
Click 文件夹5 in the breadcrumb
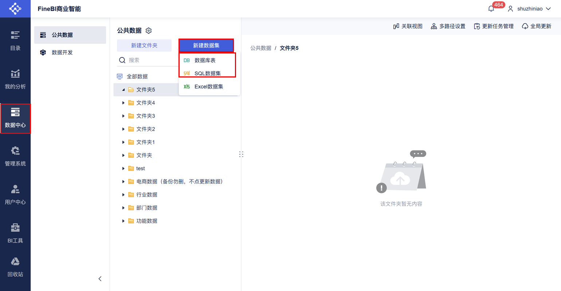[289, 48]
